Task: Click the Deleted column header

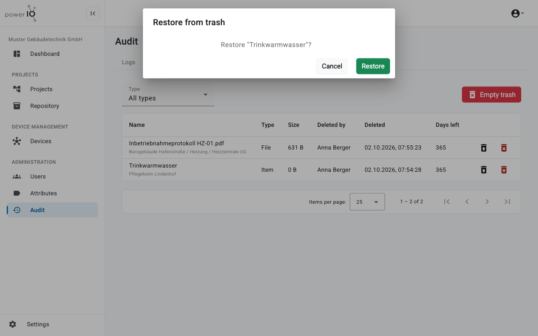Action: pos(374,125)
